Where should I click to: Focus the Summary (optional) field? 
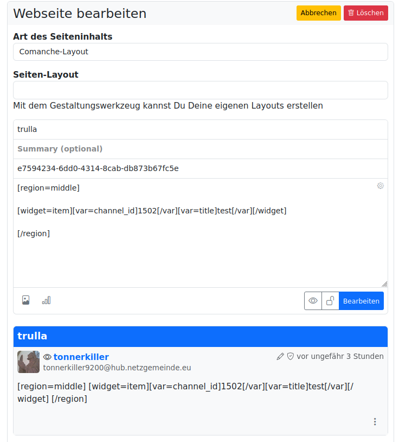tap(201, 149)
